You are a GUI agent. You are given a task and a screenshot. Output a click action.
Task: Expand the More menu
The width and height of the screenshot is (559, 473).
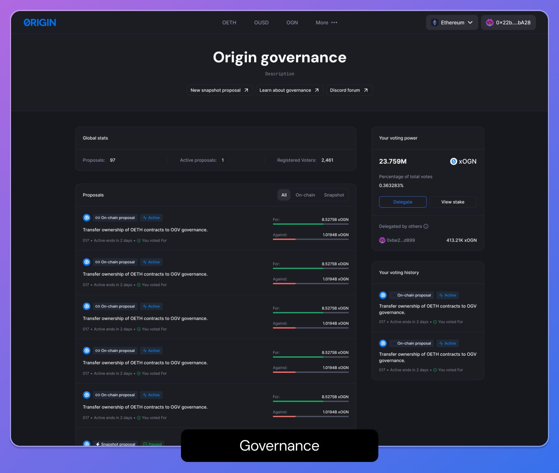pyautogui.click(x=327, y=22)
